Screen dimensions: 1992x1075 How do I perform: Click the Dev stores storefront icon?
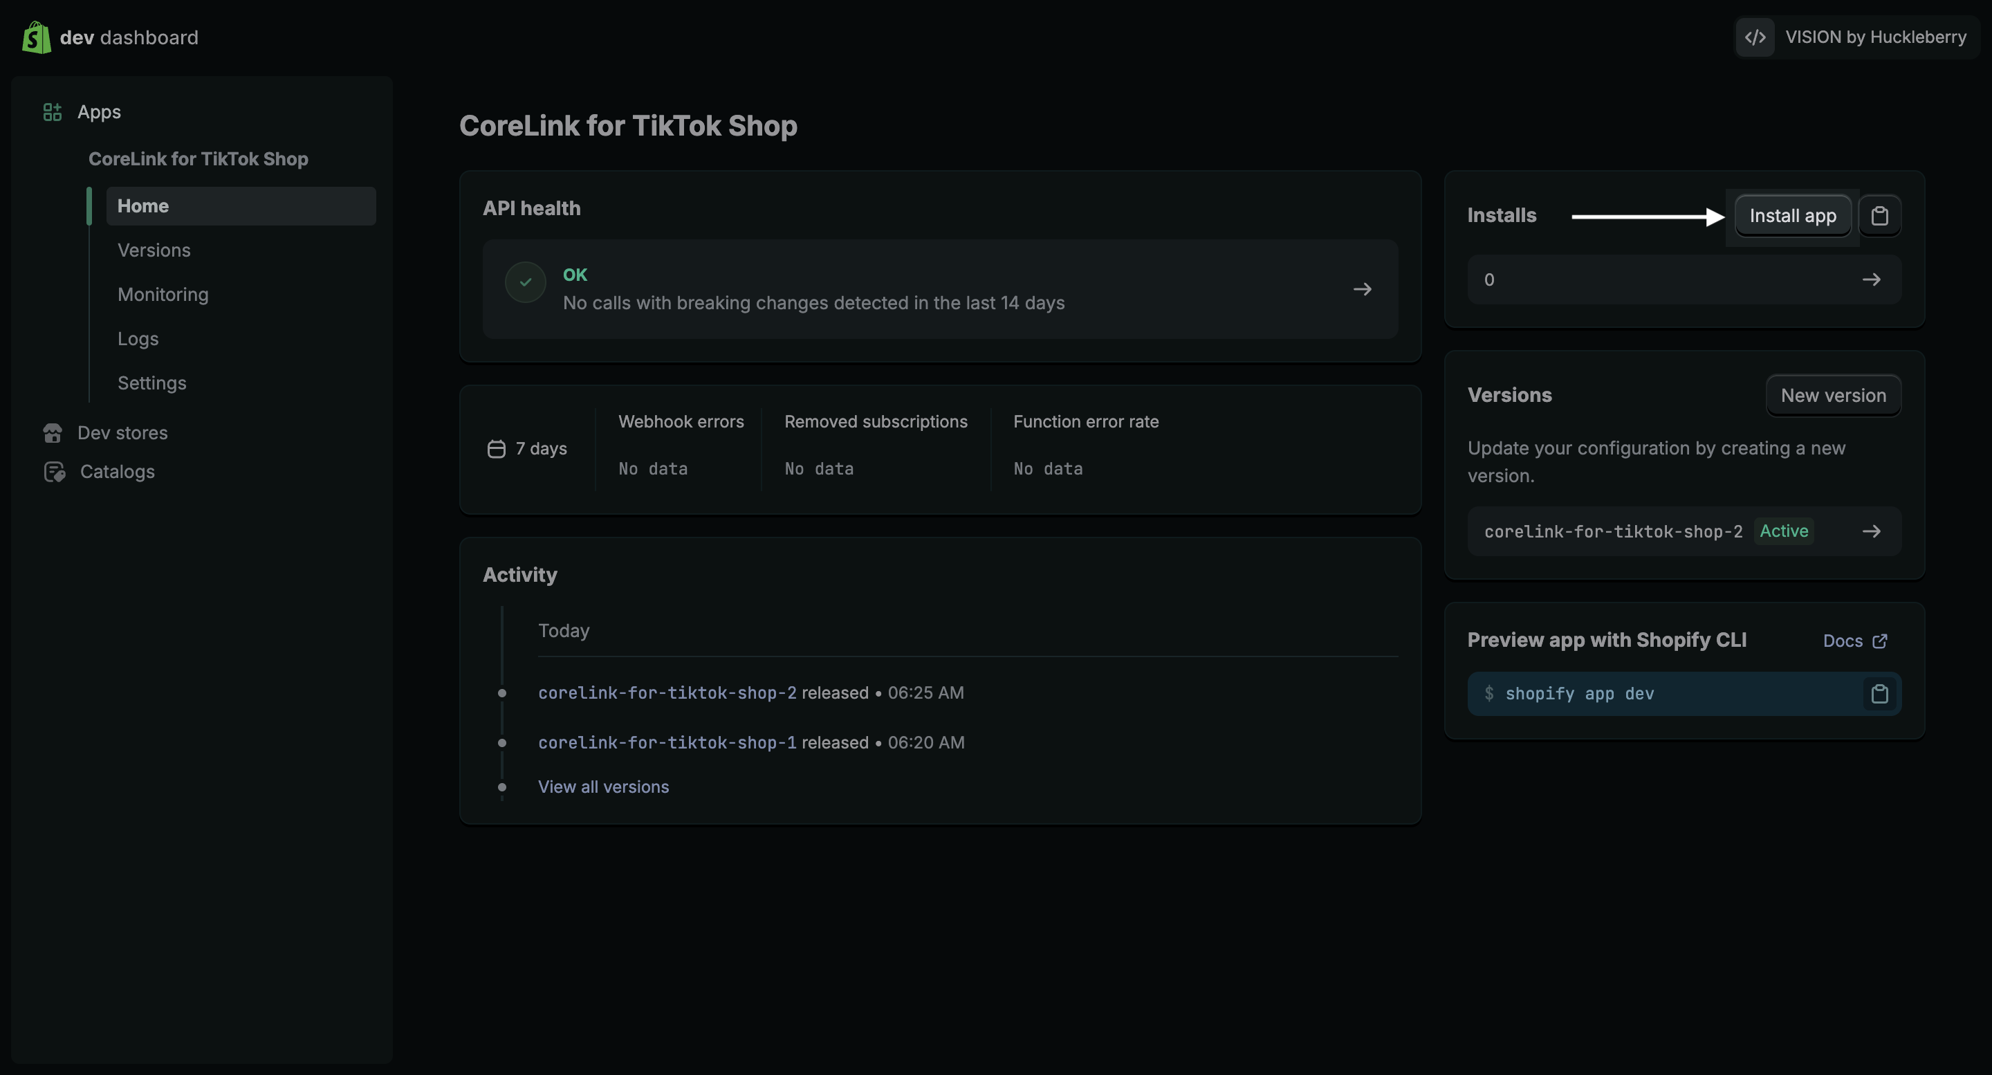(53, 433)
